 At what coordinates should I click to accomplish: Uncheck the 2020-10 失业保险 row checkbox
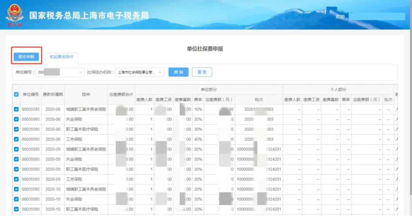[x=16, y=199]
